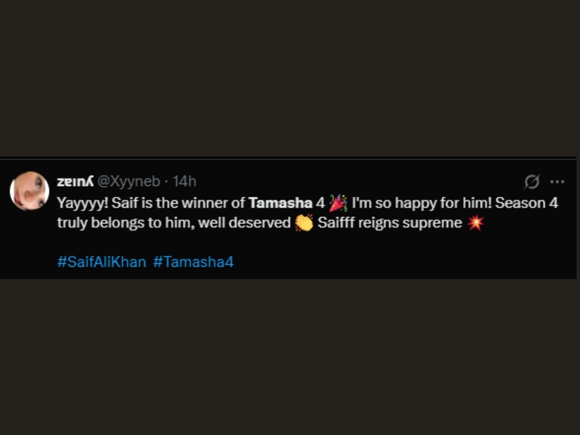Click the slashed-circle Grok icon on the tweet

[x=532, y=182]
